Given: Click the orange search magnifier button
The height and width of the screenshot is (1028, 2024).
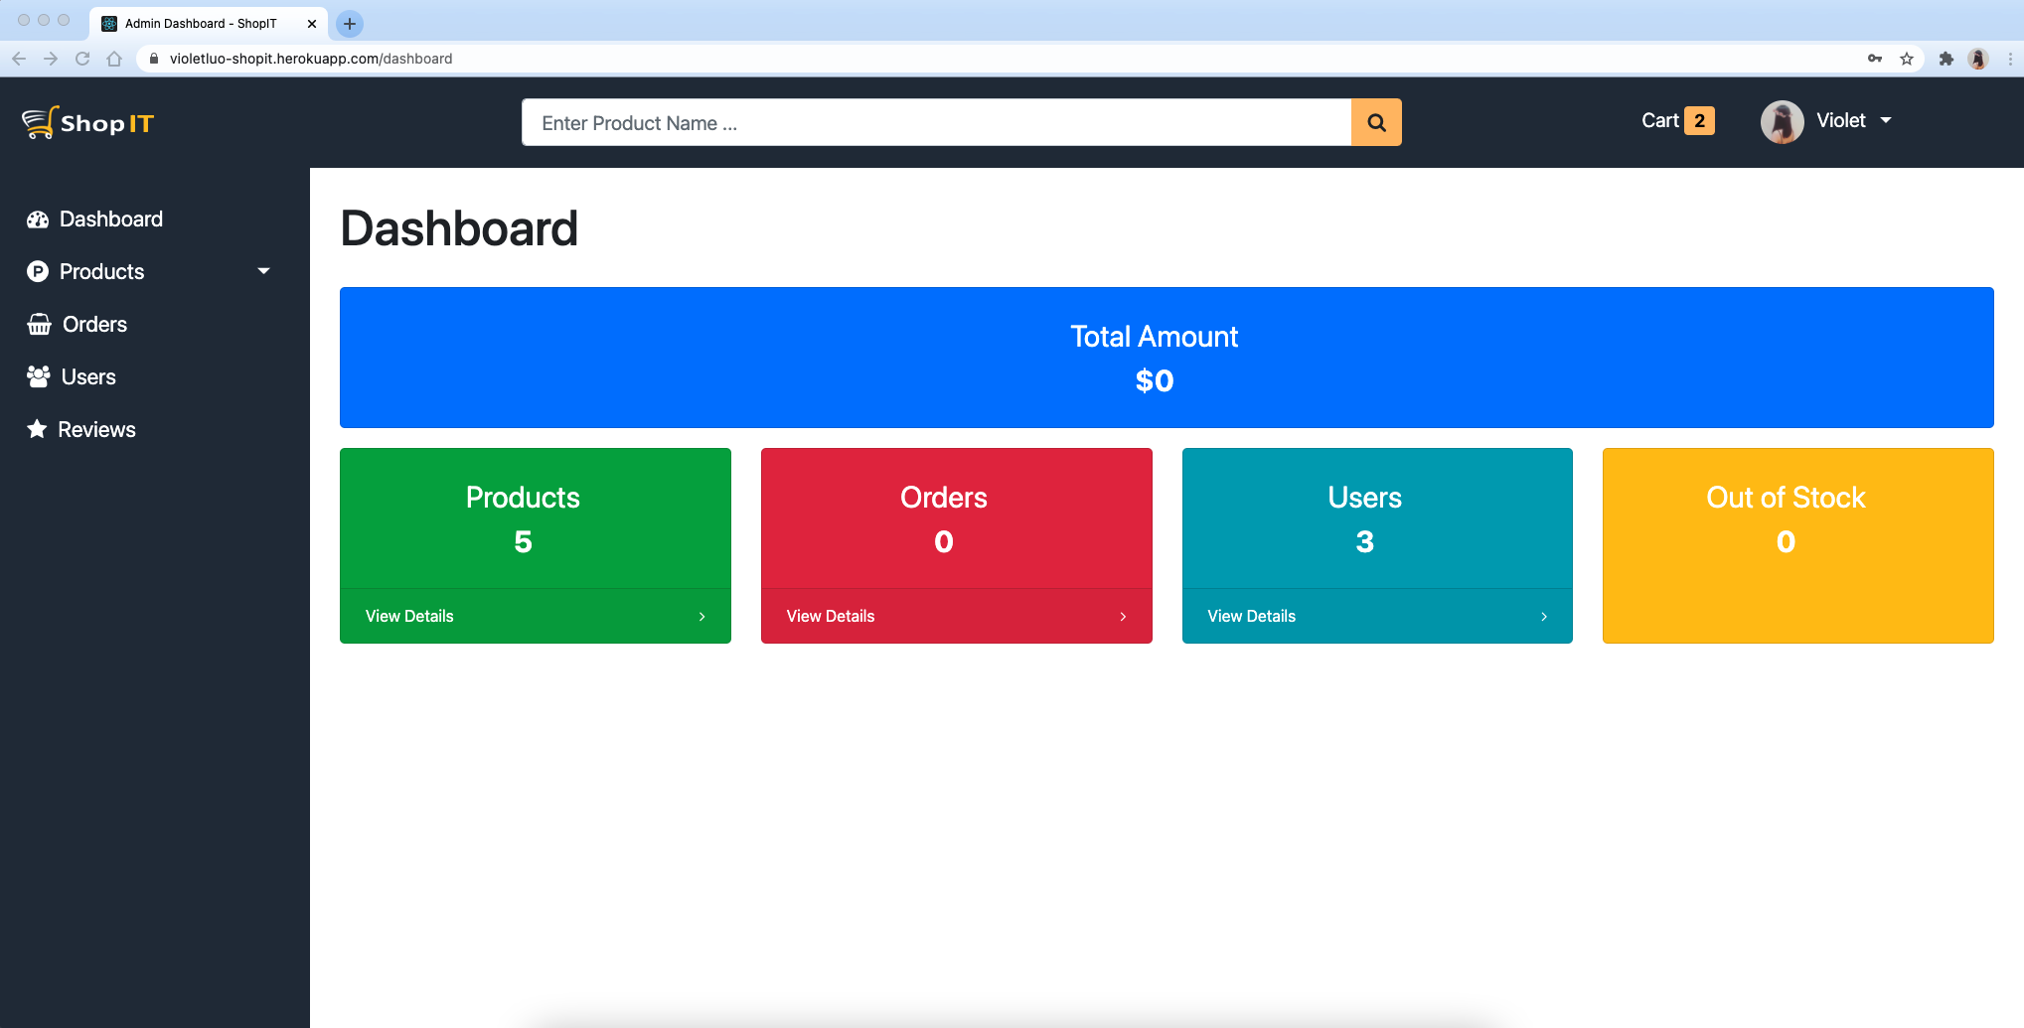Looking at the screenshot, I should 1376,122.
